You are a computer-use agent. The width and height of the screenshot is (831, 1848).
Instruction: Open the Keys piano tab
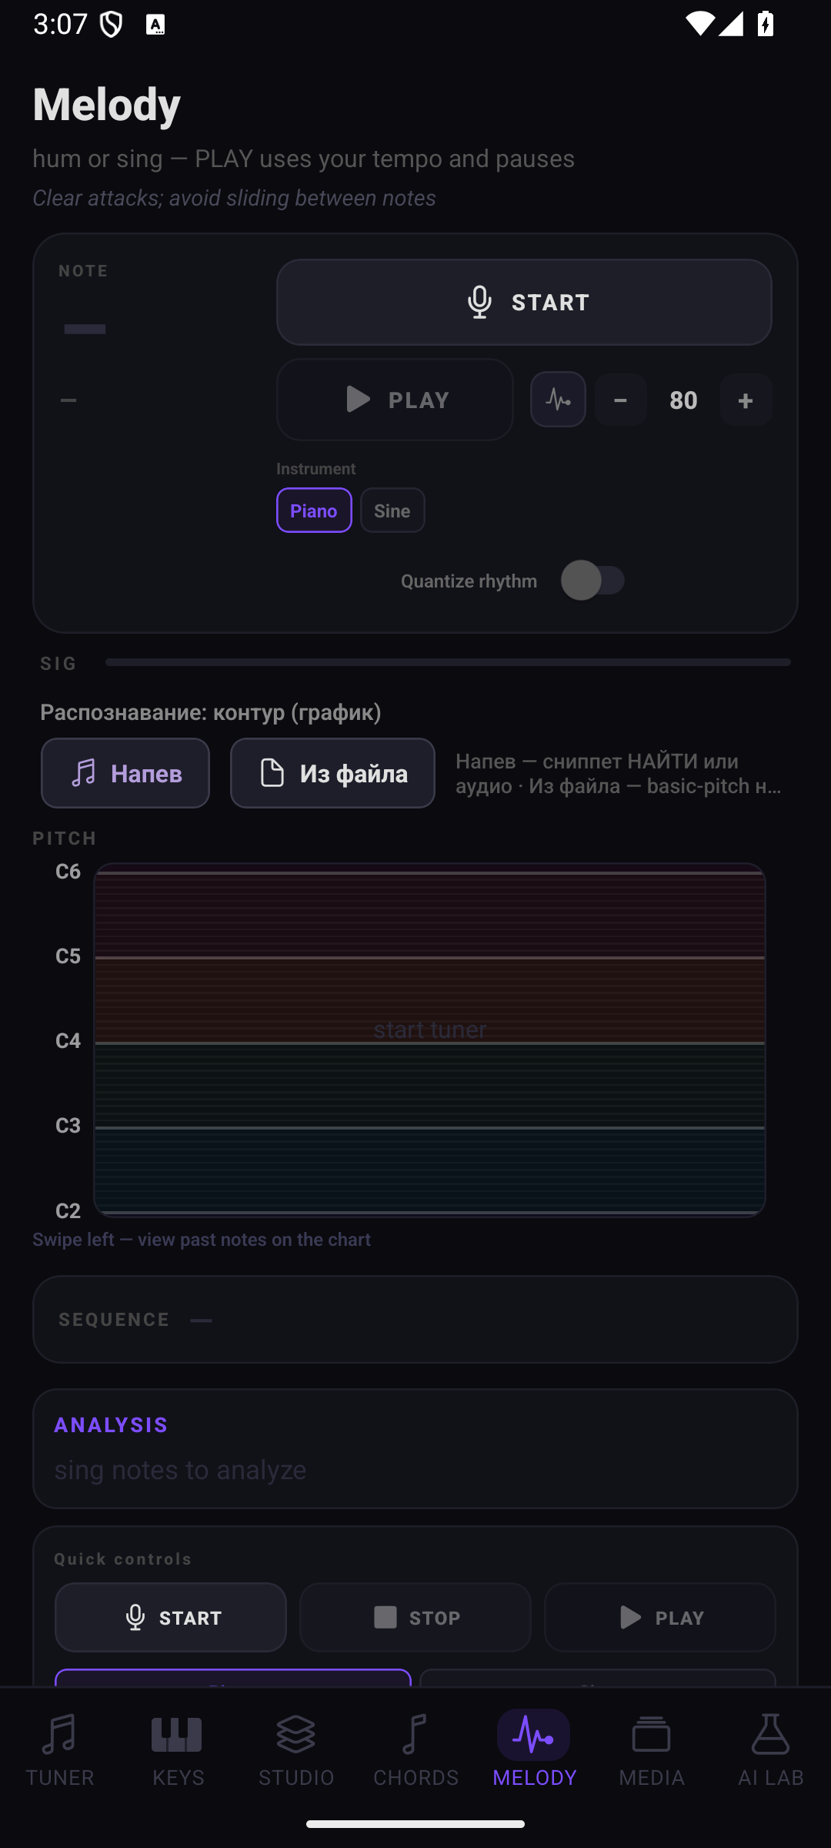pyautogui.click(x=178, y=1749)
